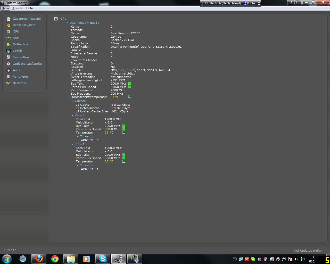Open the Datei menu
330x264 pixels.
(5, 8)
